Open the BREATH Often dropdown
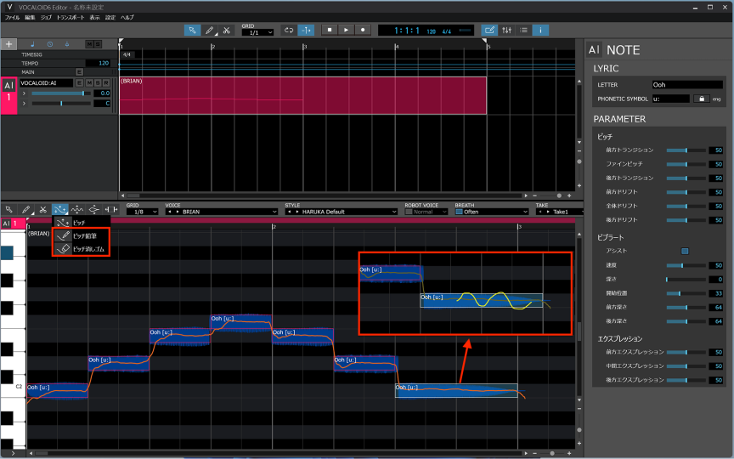The image size is (734, 459). click(x=492, y=212)
